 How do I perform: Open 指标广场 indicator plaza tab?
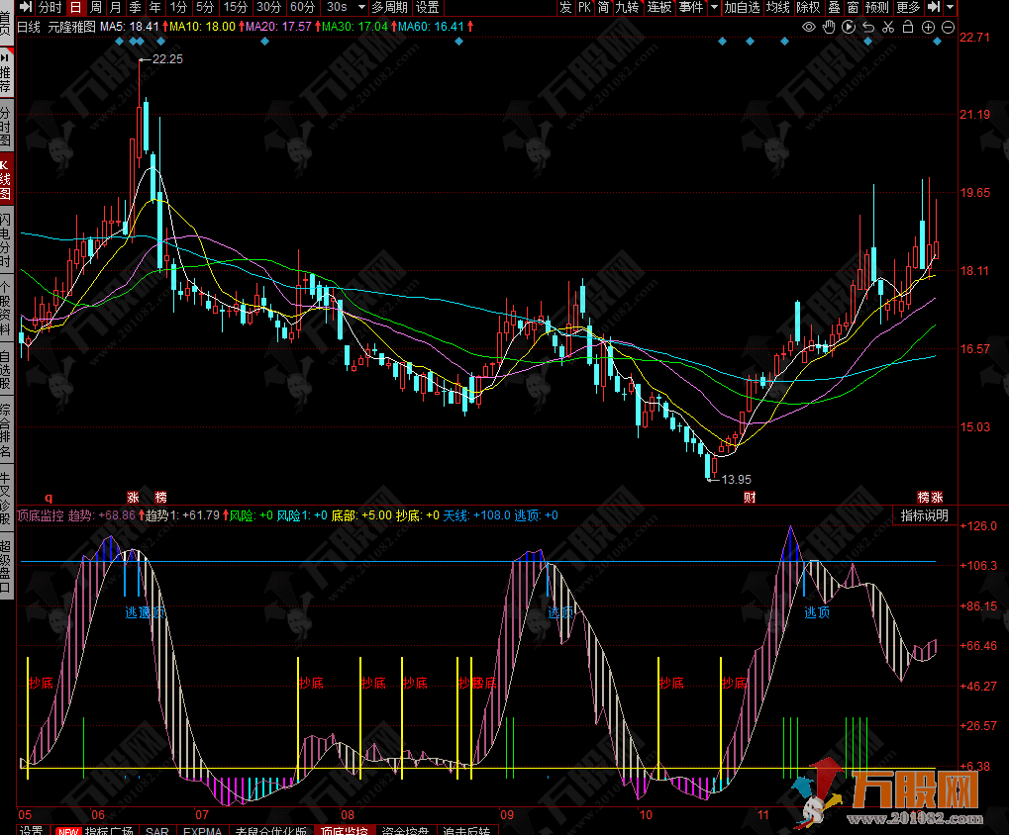[96, 830]
